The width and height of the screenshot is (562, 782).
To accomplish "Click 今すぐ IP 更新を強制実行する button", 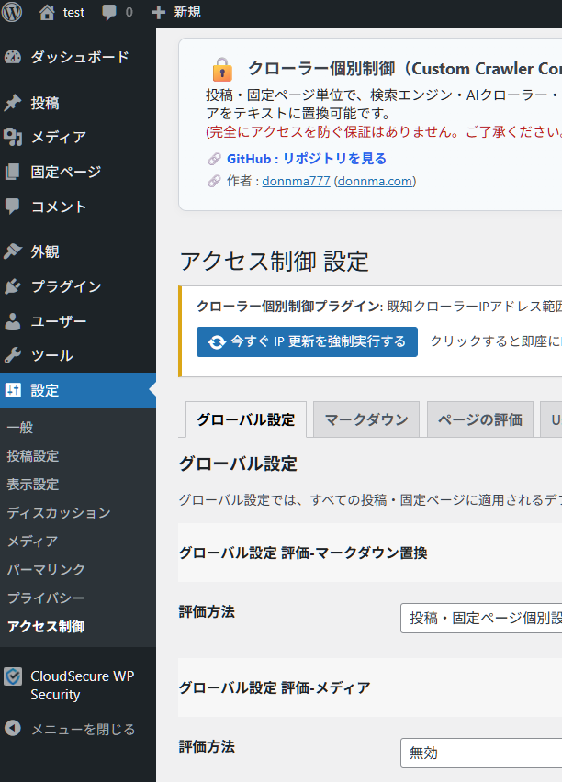I will point(307,341).
